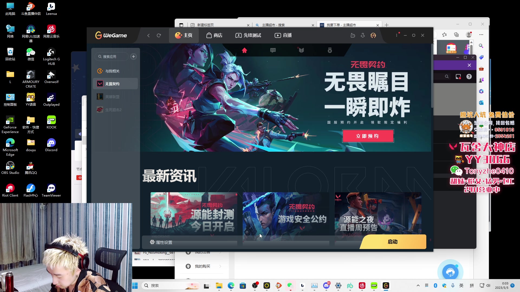Viewport: 520px width, 292px height.
Task: Open 网易云音乐 desktop shortcut
Action: click(51, 31)
